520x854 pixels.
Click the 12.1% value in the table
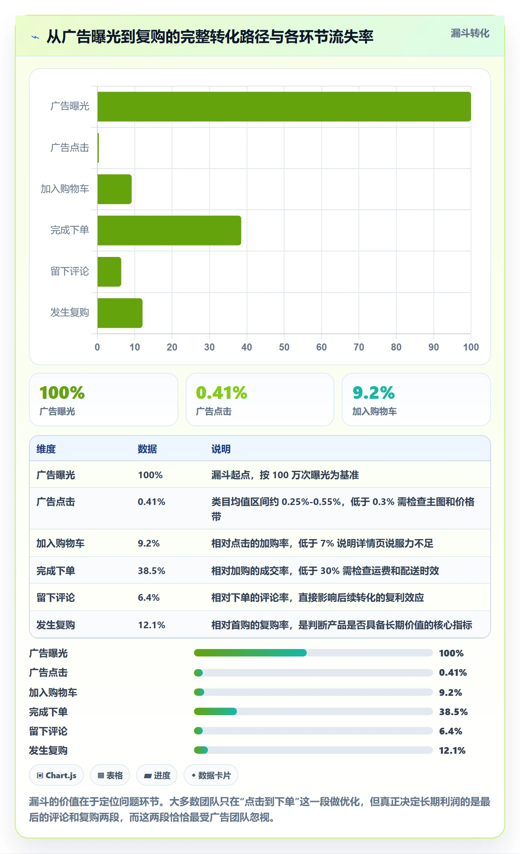[152, 625]
